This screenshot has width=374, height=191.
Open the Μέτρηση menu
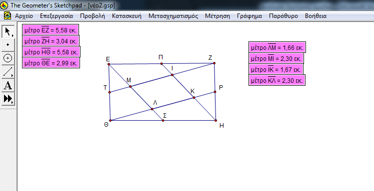(x=217, y=16)
